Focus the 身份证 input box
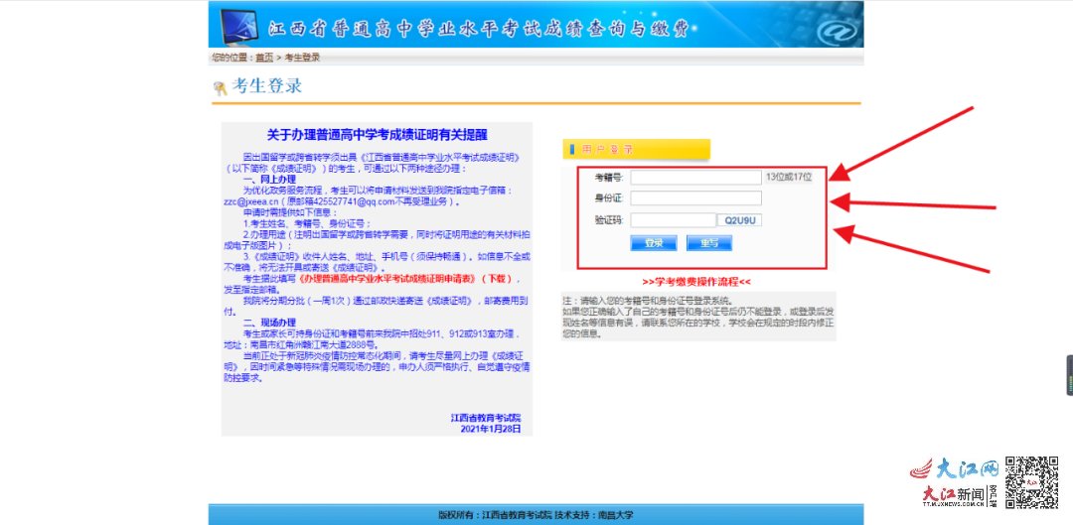This screenshot has height=525, width=1073. [x=694, y=198]
